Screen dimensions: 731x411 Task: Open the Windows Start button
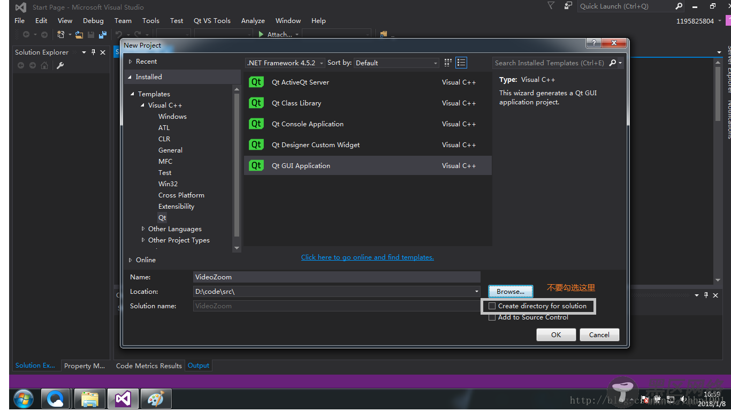pyautogui.click(x=23, y=399)
